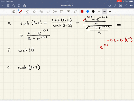Viewport: 134px width, 101px height.
Task: Select the Laser pointer tool
Action: [75, 12]
